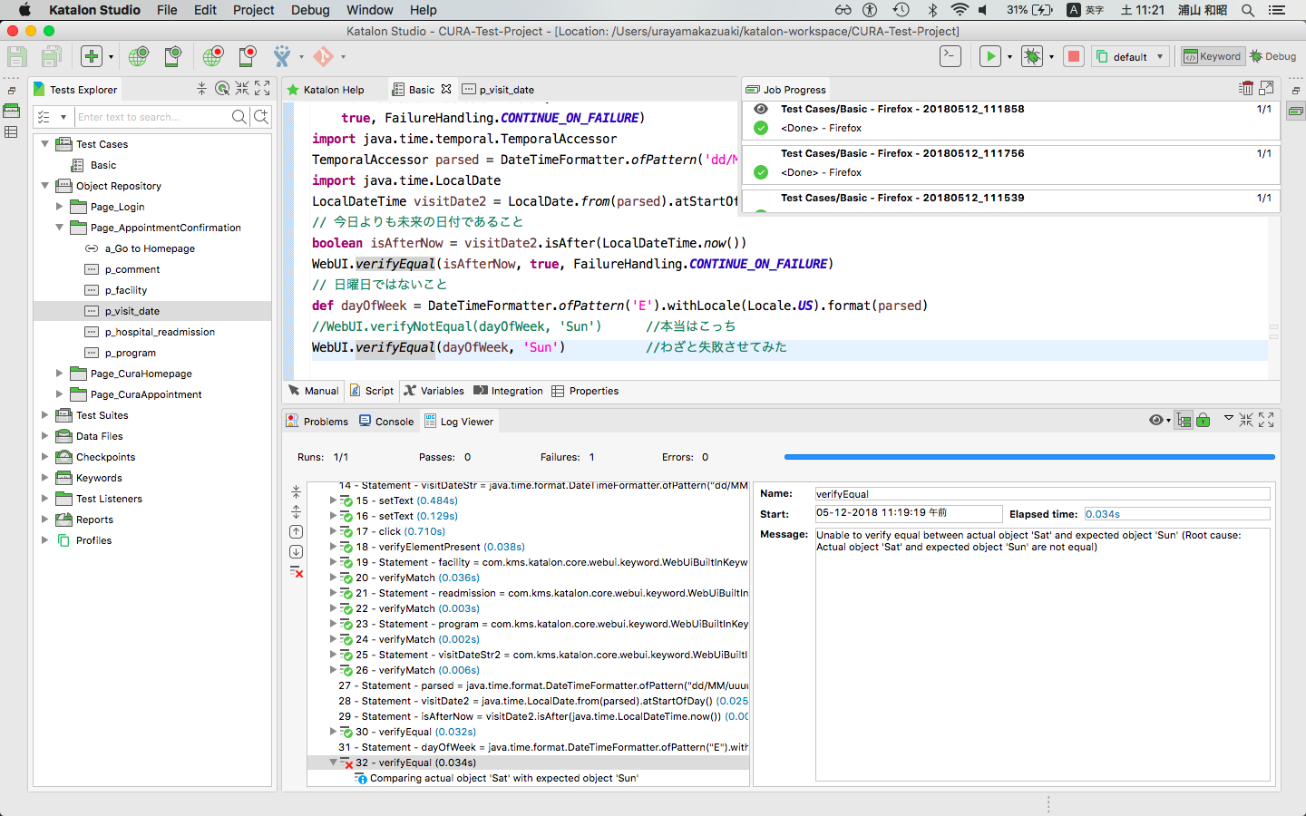Viewport: 1306px width, 816px height.
Task: Collapse the Object Repository tree node
Action: click(44, 186)
